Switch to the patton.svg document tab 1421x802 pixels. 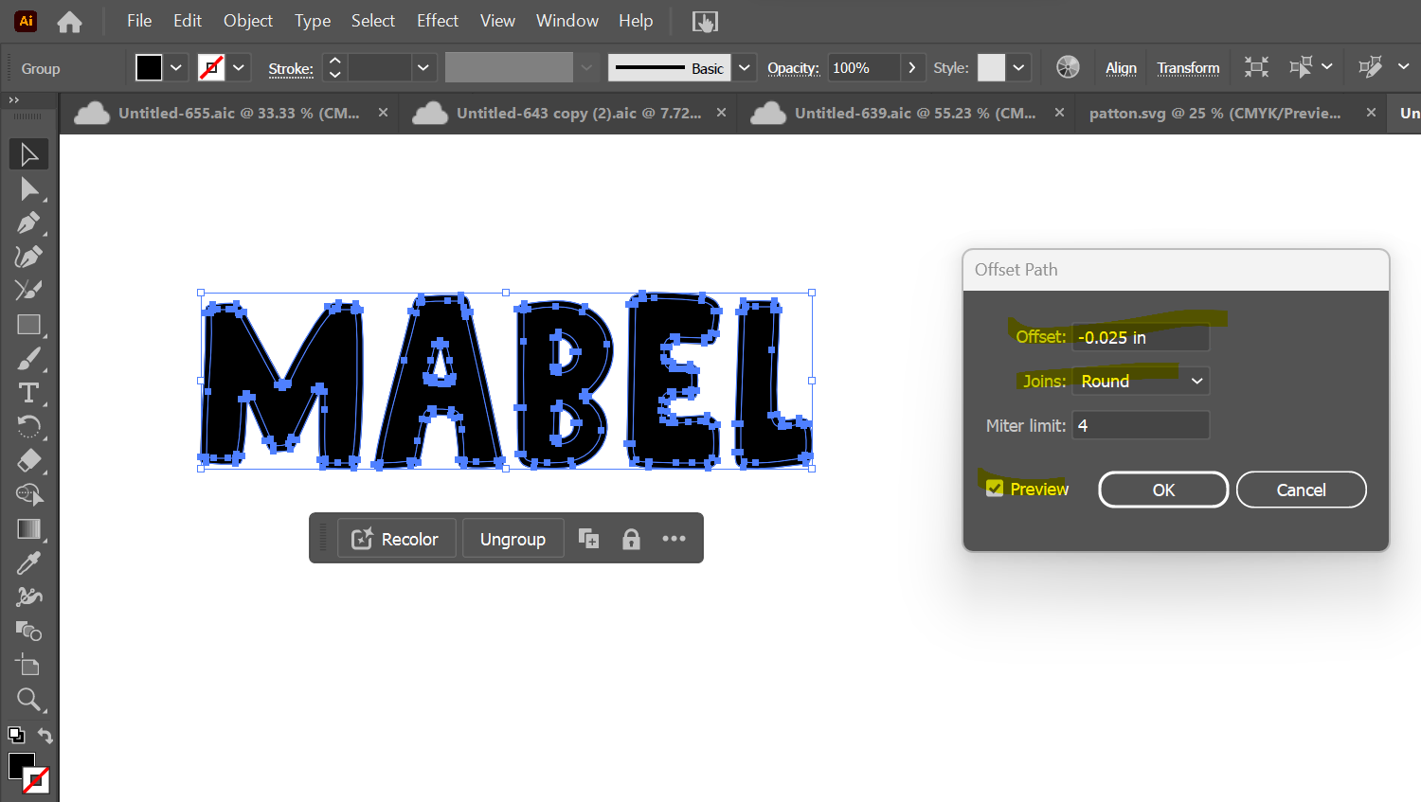click(1214, 113)
